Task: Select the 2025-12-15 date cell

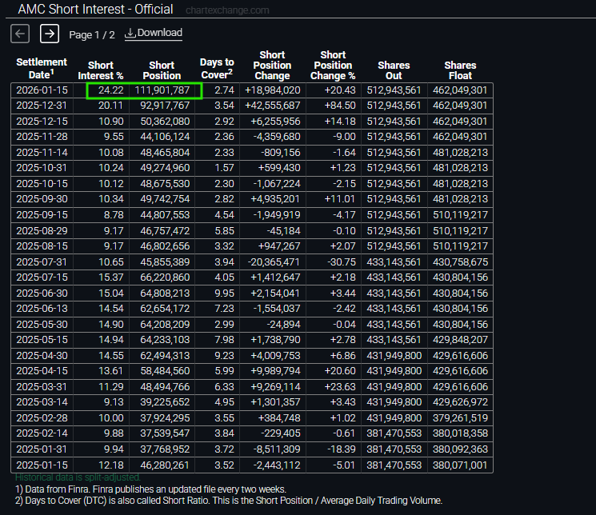Action: [x=42, y=122]
